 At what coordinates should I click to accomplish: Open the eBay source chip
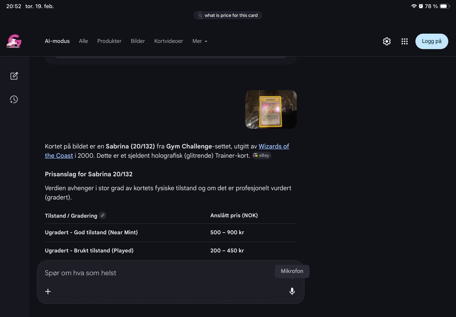tap(261, 155)
